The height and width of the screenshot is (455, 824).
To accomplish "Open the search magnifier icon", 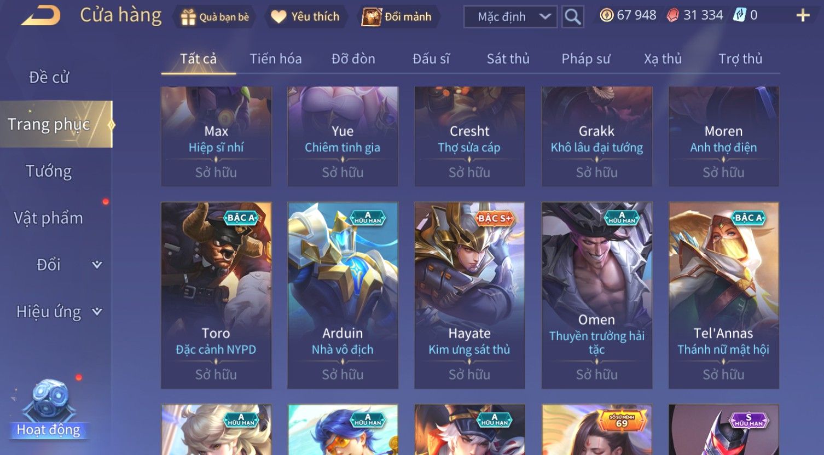I will [572, 17].
